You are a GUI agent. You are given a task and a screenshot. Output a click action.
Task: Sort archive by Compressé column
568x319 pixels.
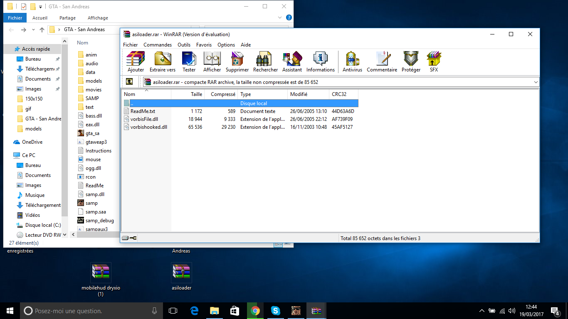coord(221,94)
